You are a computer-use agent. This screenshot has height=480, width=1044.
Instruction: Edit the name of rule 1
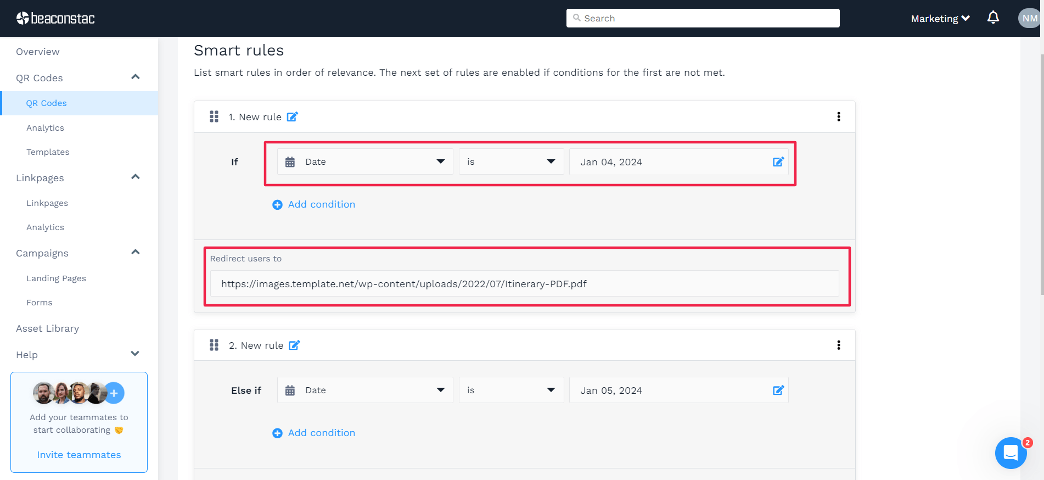pyautogui.click(x=293, y=117)
